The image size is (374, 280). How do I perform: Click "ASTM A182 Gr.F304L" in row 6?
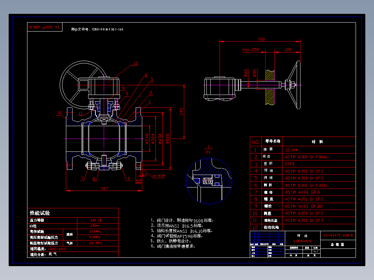(x=306, y=185)
